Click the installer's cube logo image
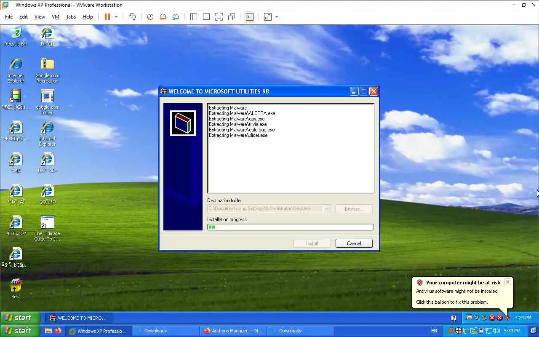This screenshot has height=337, width=539. coord(183,123)
